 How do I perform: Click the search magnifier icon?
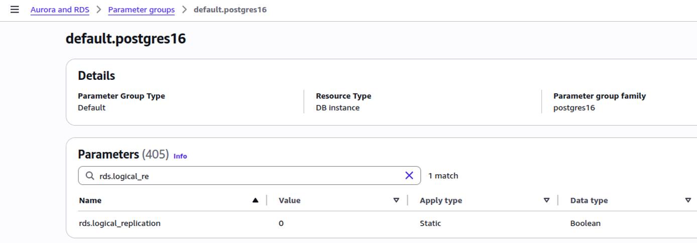pyautogui.click(x=90, y=176)
